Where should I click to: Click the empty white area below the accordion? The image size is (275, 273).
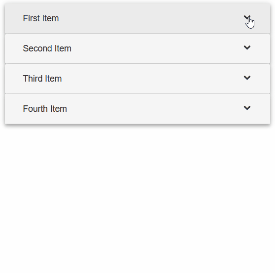coord(137,199)
